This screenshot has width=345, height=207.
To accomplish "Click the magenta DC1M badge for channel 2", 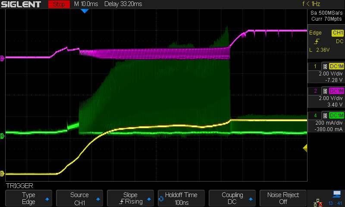I will tap(336, 91).
